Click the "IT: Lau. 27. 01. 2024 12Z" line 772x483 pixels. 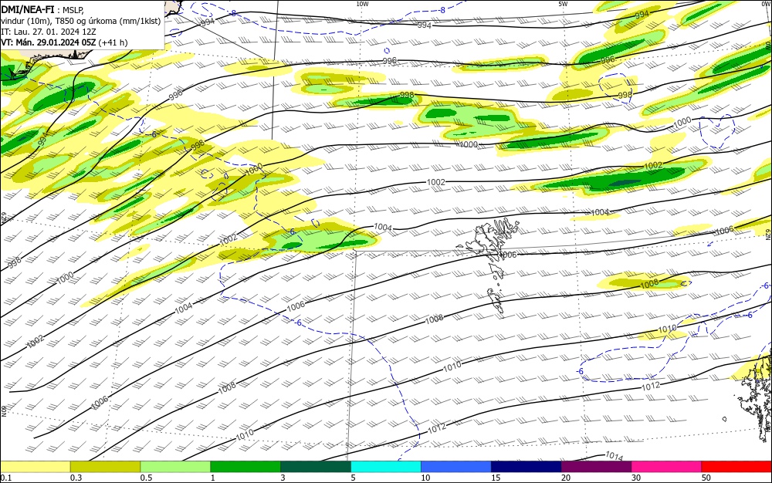(x=49, y=32)
